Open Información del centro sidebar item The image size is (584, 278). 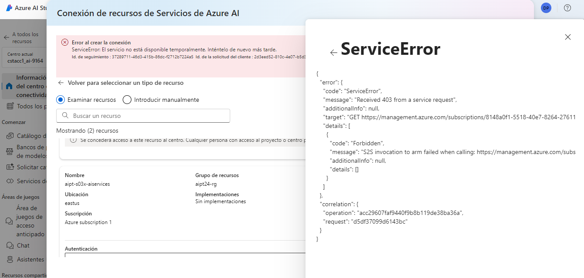click(x=24, y=86)
